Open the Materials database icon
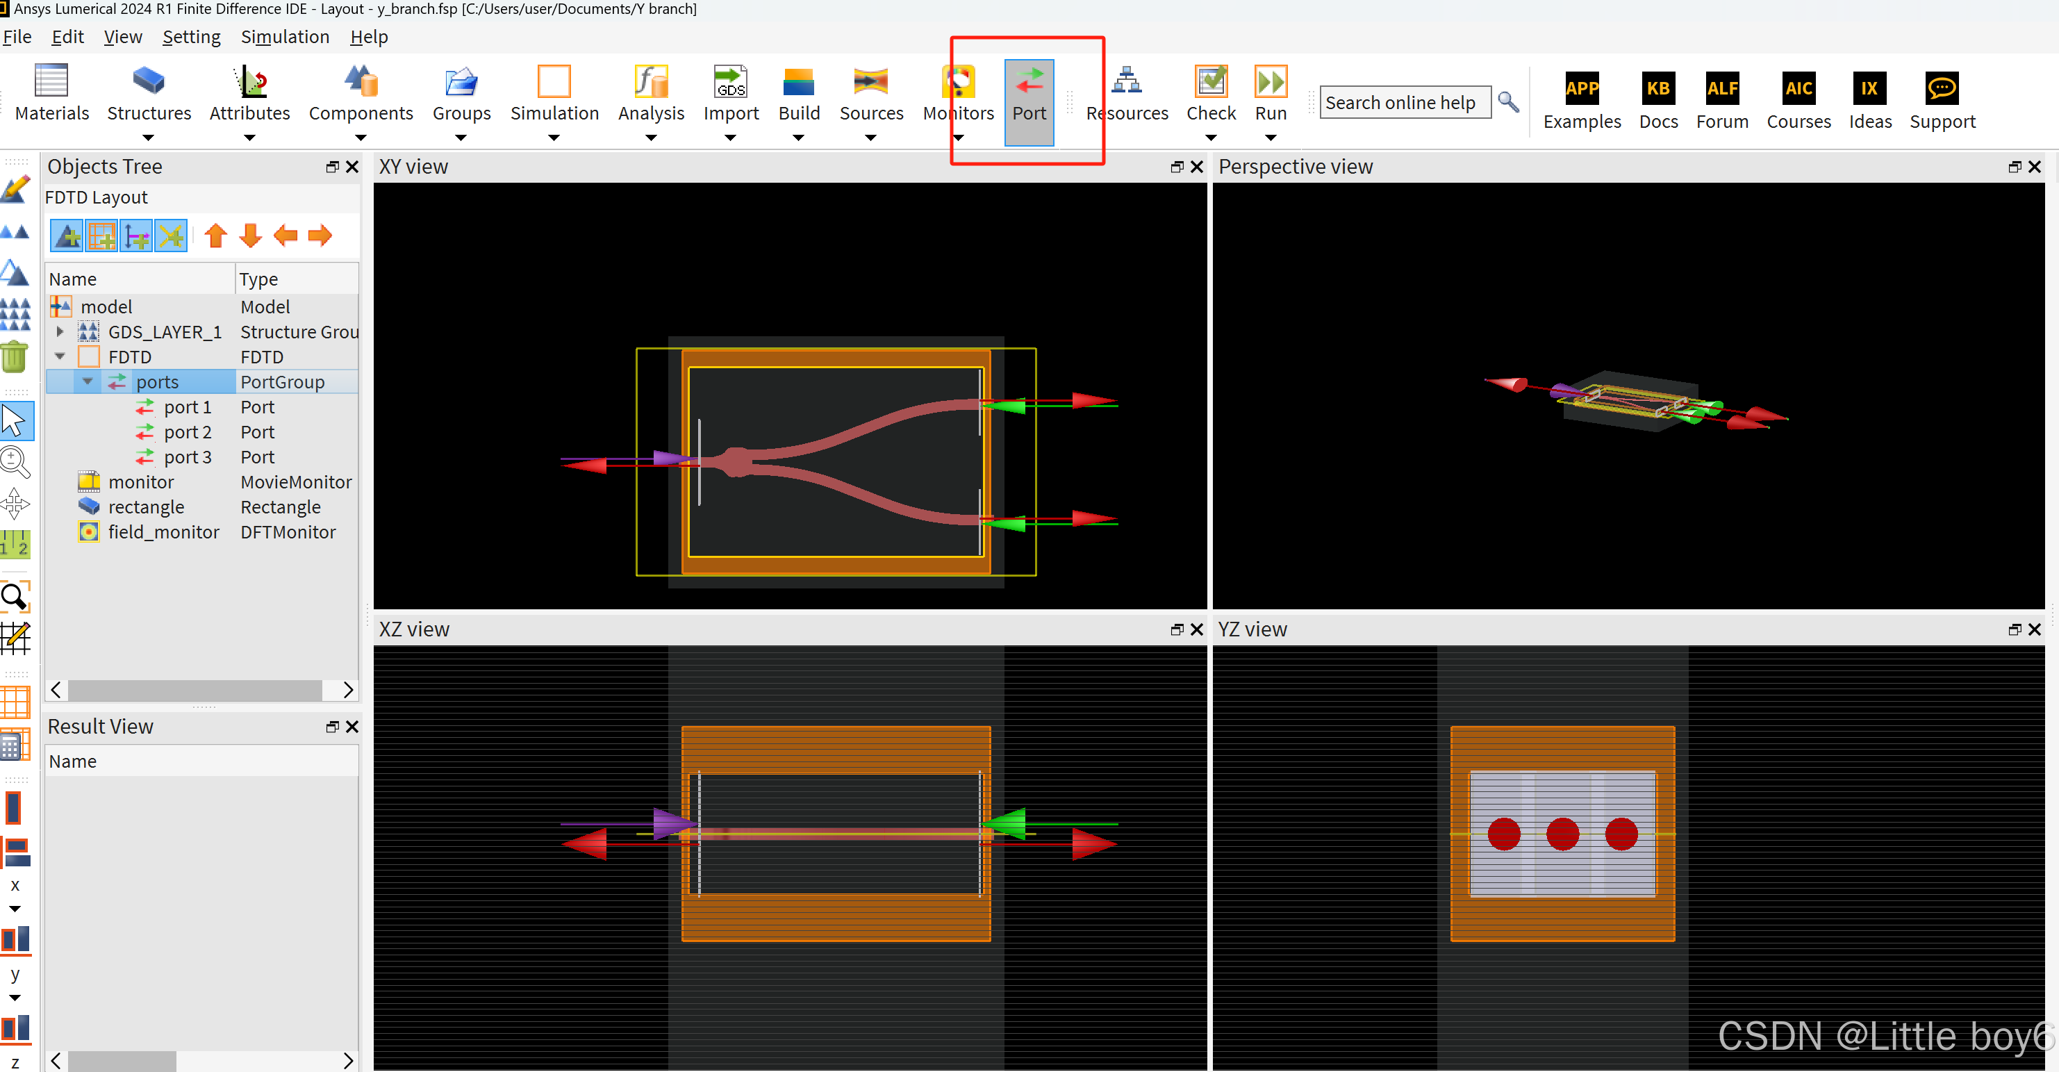The width and height of the screenshot is (2059, 1072). (51, 81)
